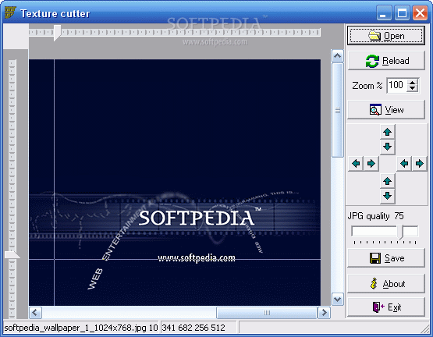Click the vertical scrollbar up arrow

click(338, 56)
